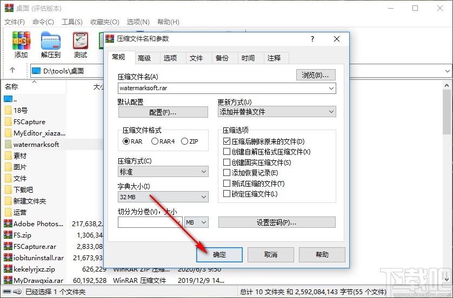This screenshot has height=298, width=453.
Task: Go up one folder with the arrow icon
Action: [12, 70]
